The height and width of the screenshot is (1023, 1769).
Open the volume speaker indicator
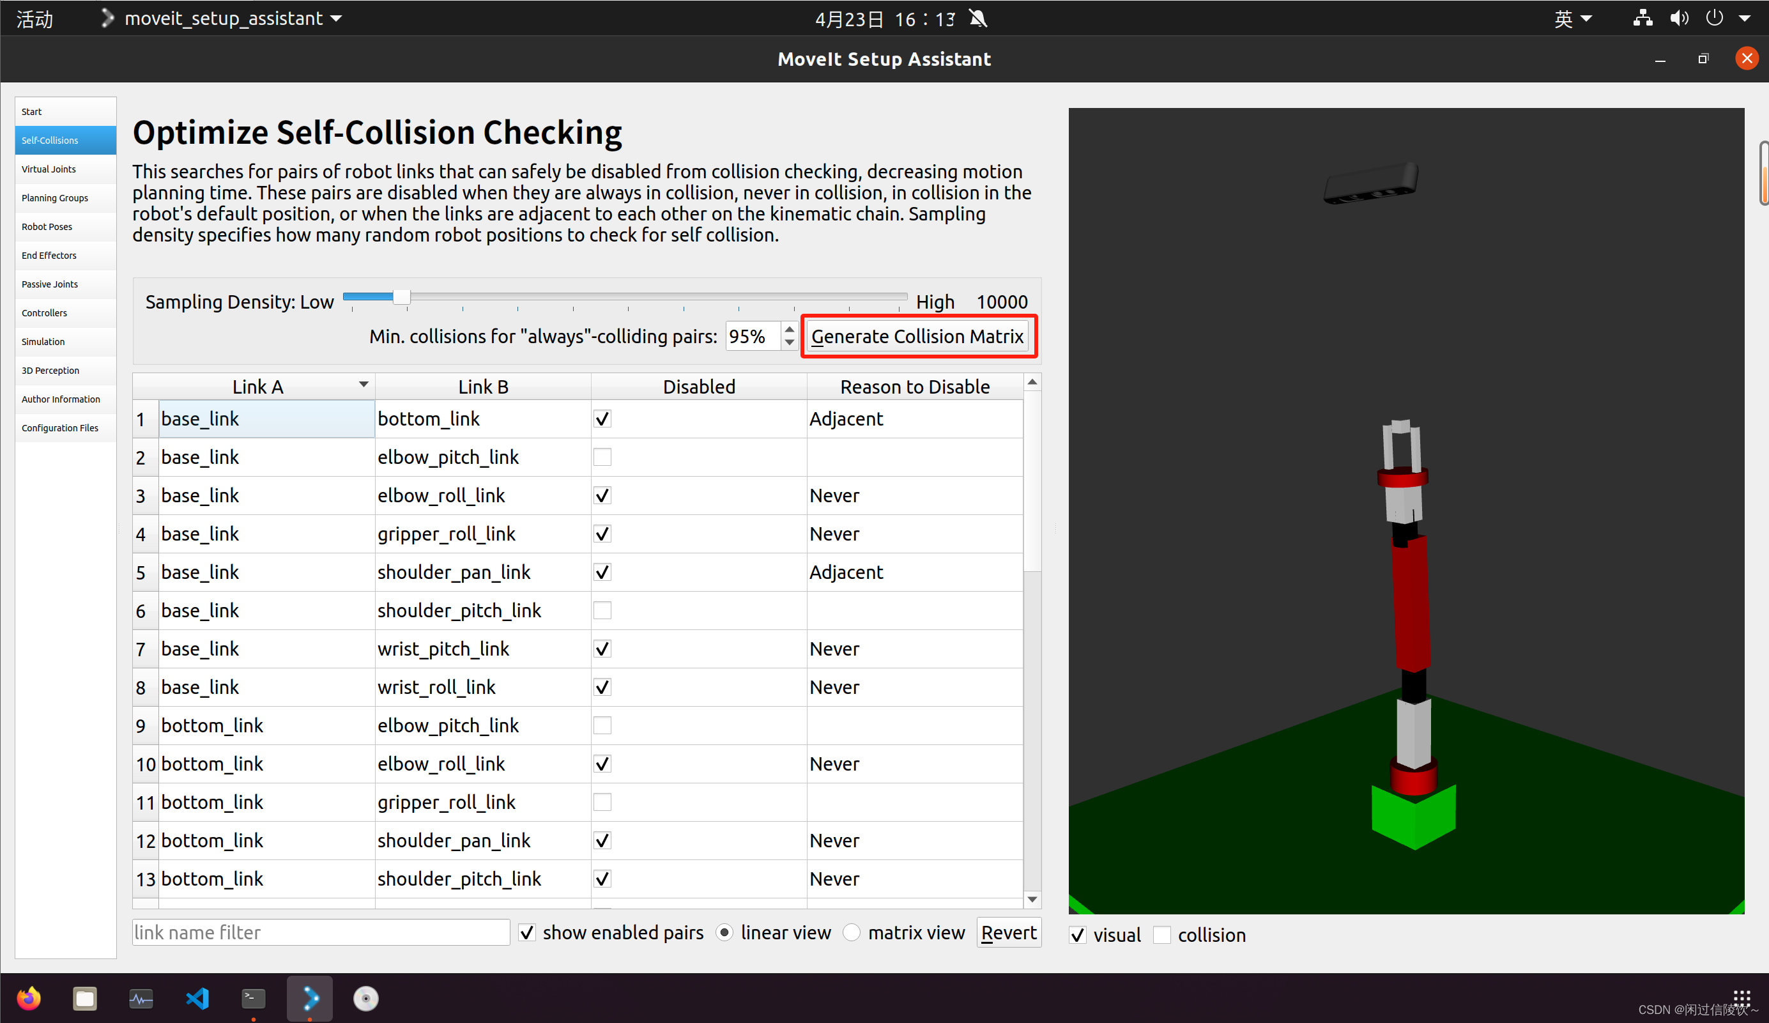point(1678,19)
